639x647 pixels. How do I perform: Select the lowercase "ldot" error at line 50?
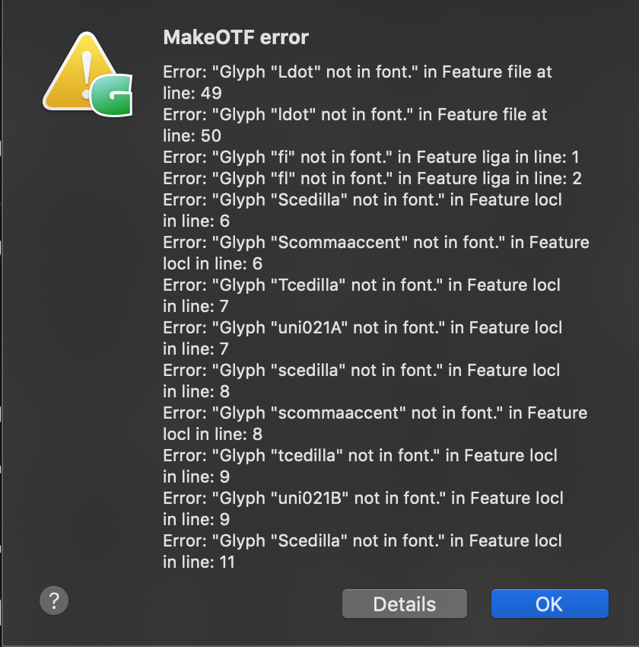click(x=355, y=125)
